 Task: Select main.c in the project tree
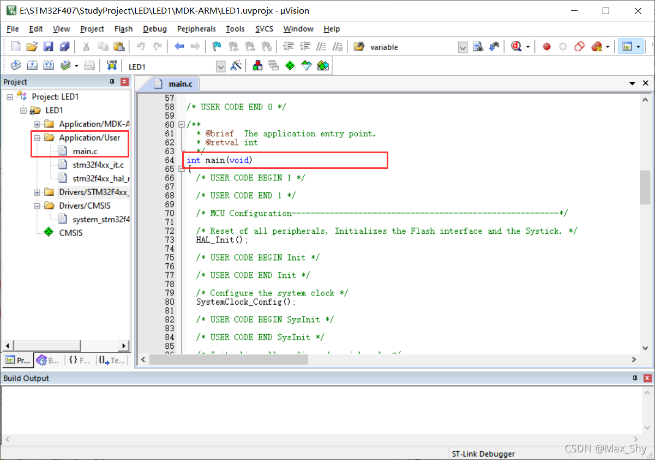point(85,151)
